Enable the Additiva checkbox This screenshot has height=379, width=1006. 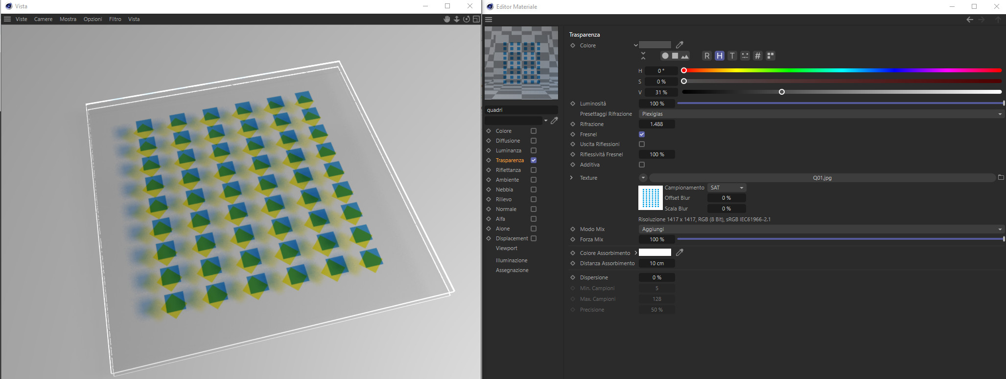(642, 165)
